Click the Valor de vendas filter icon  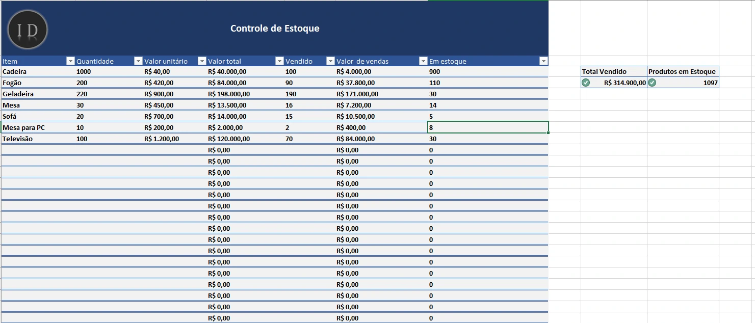click(x=423, y=61)
